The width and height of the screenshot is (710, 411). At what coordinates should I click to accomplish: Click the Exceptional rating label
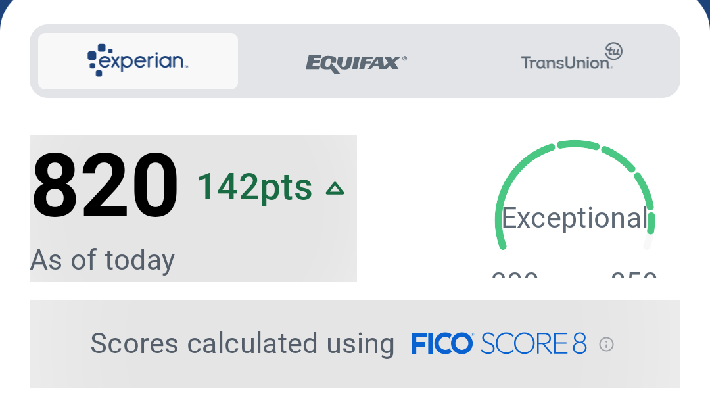tap(575, 218)
